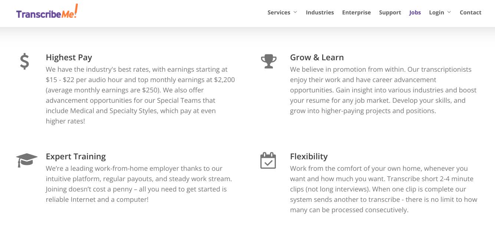Open the Enterprise nav item
The width and height of the screenshot is (495, 241).
coord(356,13)
